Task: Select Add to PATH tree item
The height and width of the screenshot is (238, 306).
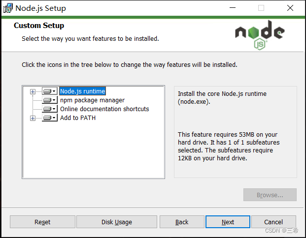Action: coord(78,118)
